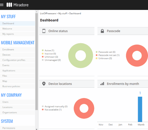This screenshot has height=130, width=148.
Task: Click My stuff breadcrumb link
Action: [62, 14]
